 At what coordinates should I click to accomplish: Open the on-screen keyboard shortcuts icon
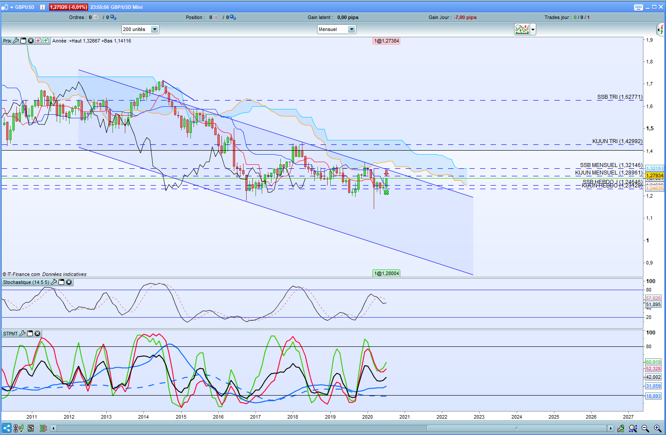pos(638,7)
